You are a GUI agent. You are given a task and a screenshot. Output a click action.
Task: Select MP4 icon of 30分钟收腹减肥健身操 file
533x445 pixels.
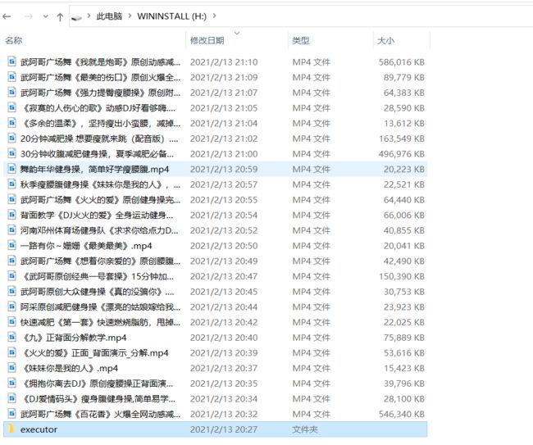12,153
